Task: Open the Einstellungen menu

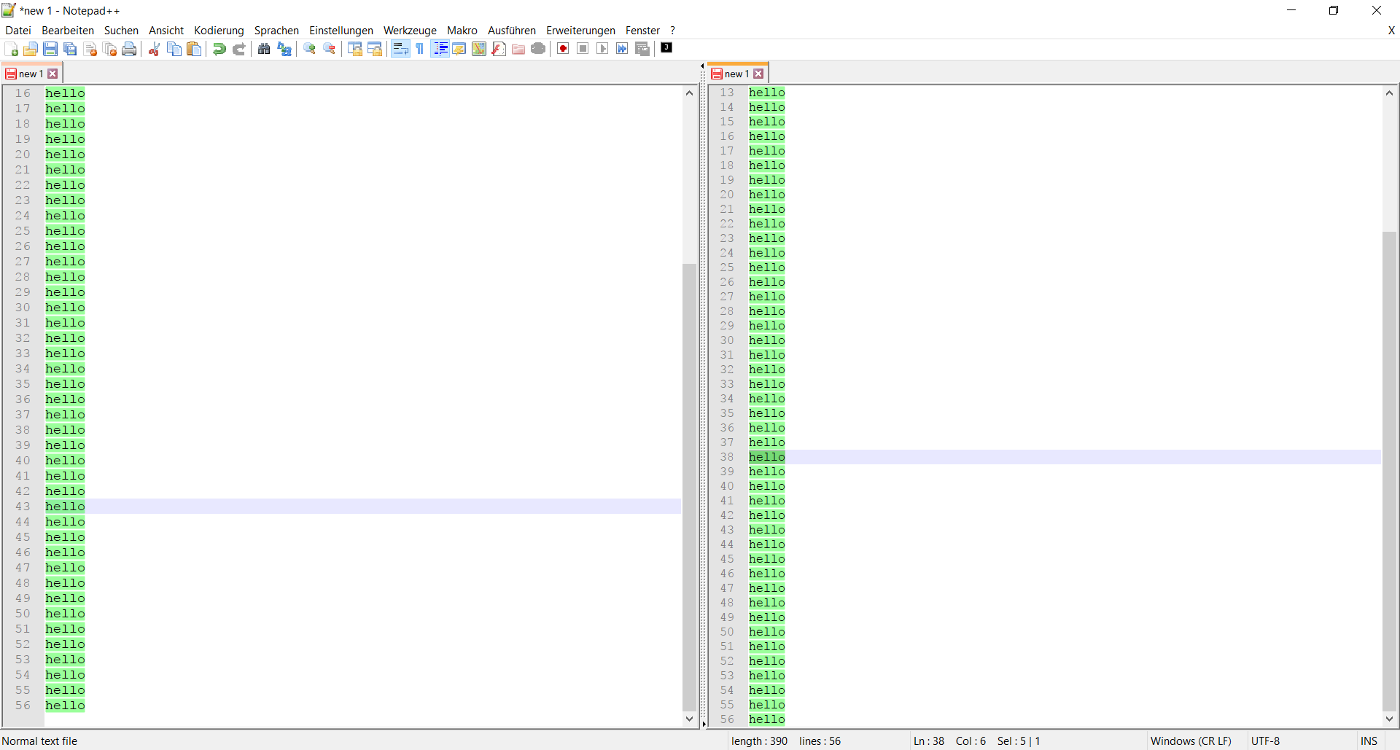Action: tap(341, 31)
